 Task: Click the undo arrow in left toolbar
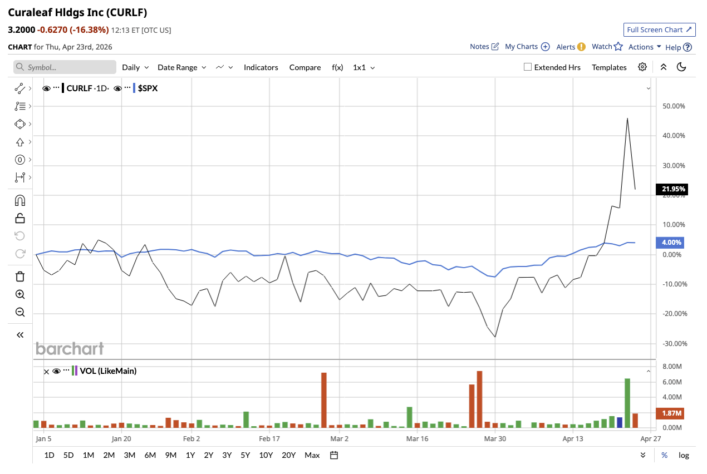(20, 236)
